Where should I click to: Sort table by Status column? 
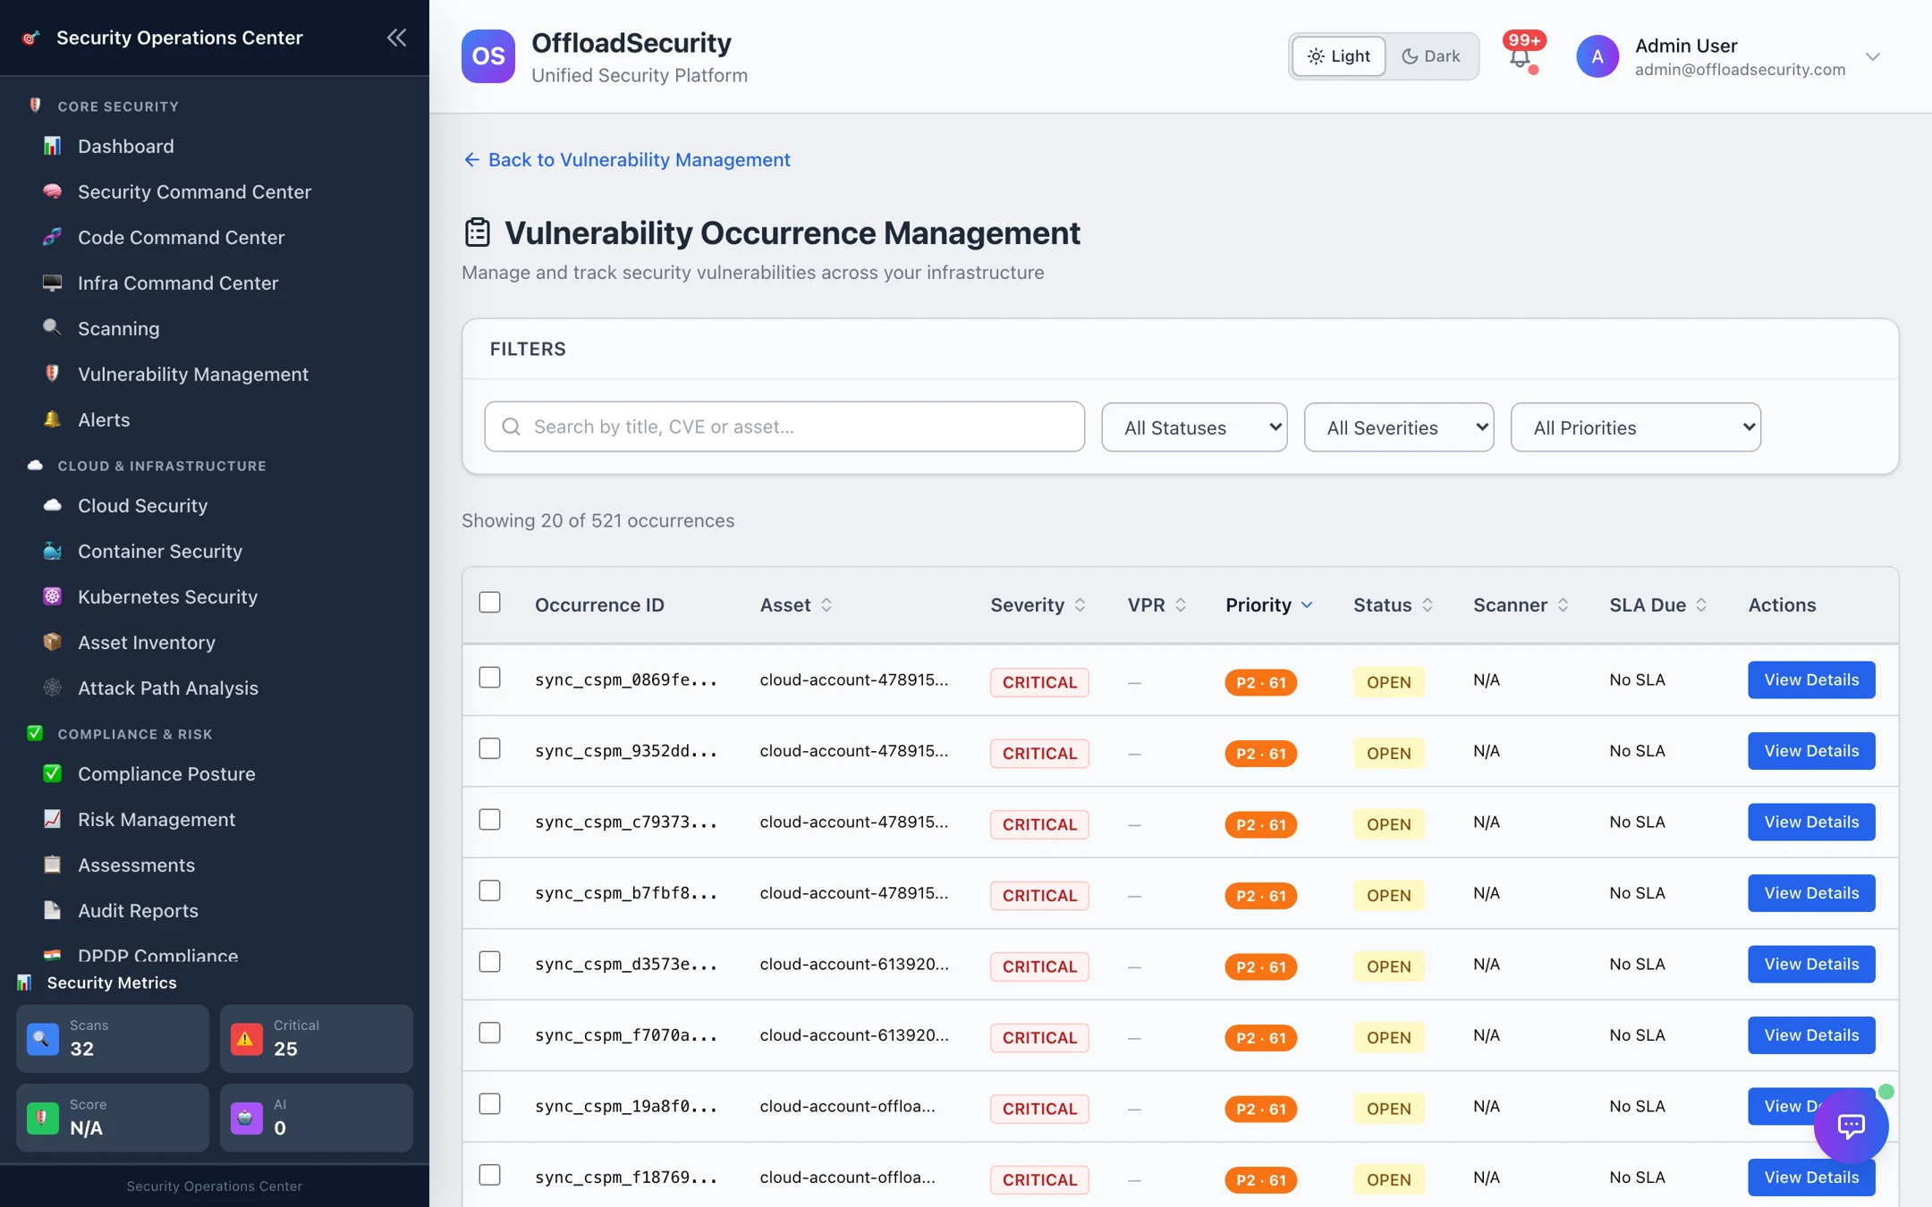pyautogui.click(x=1394, y=605)
